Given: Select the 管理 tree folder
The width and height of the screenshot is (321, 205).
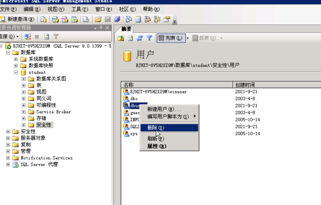Looking at the screenshot, I should click(26, 151).
